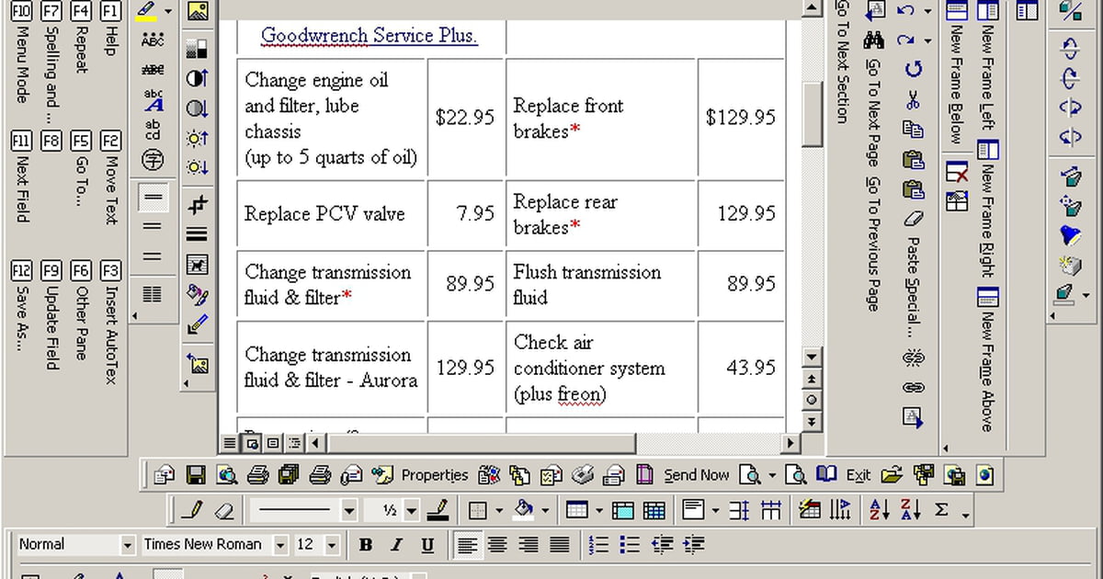Click the Goodwrench Service Plus link

370,36
